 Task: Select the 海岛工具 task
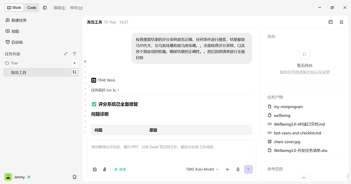41,73
